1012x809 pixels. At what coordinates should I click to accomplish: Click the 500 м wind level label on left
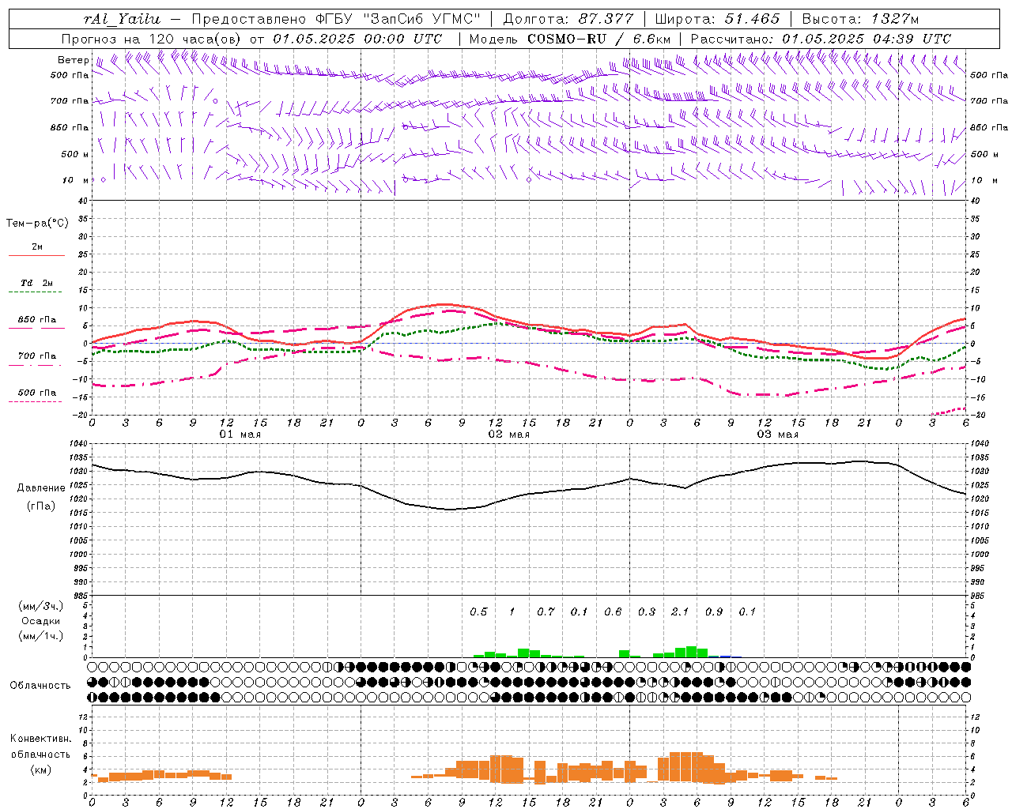75,154
